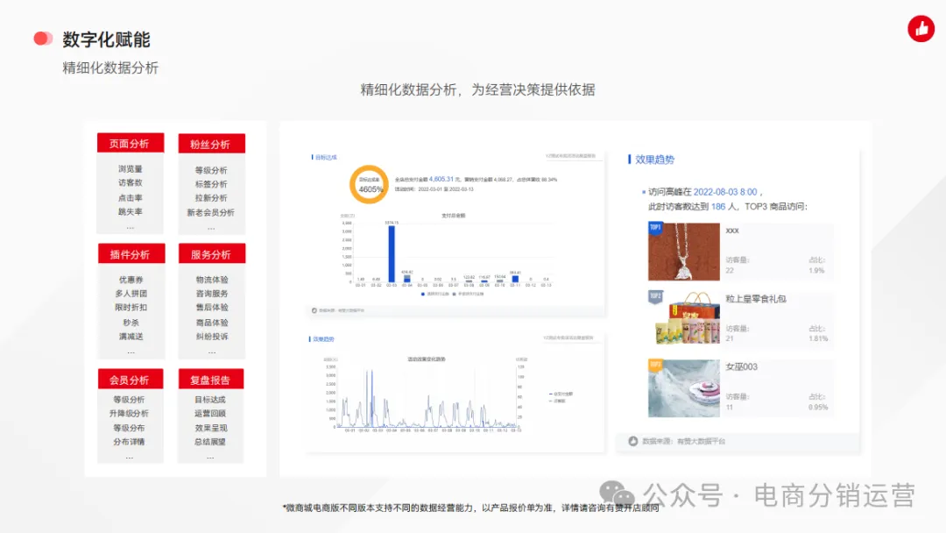Select 秒杀 under 插件分析
Screen dimensions: 946x533
131,323
